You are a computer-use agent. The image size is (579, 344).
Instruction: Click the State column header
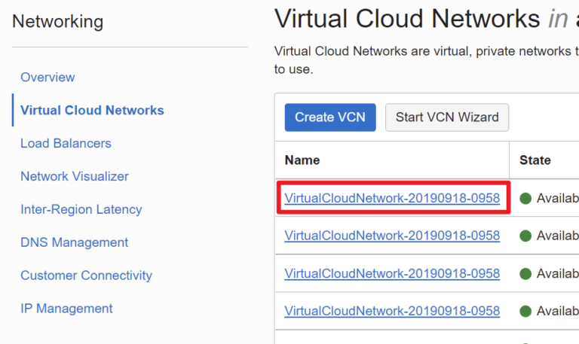[535, 160]
